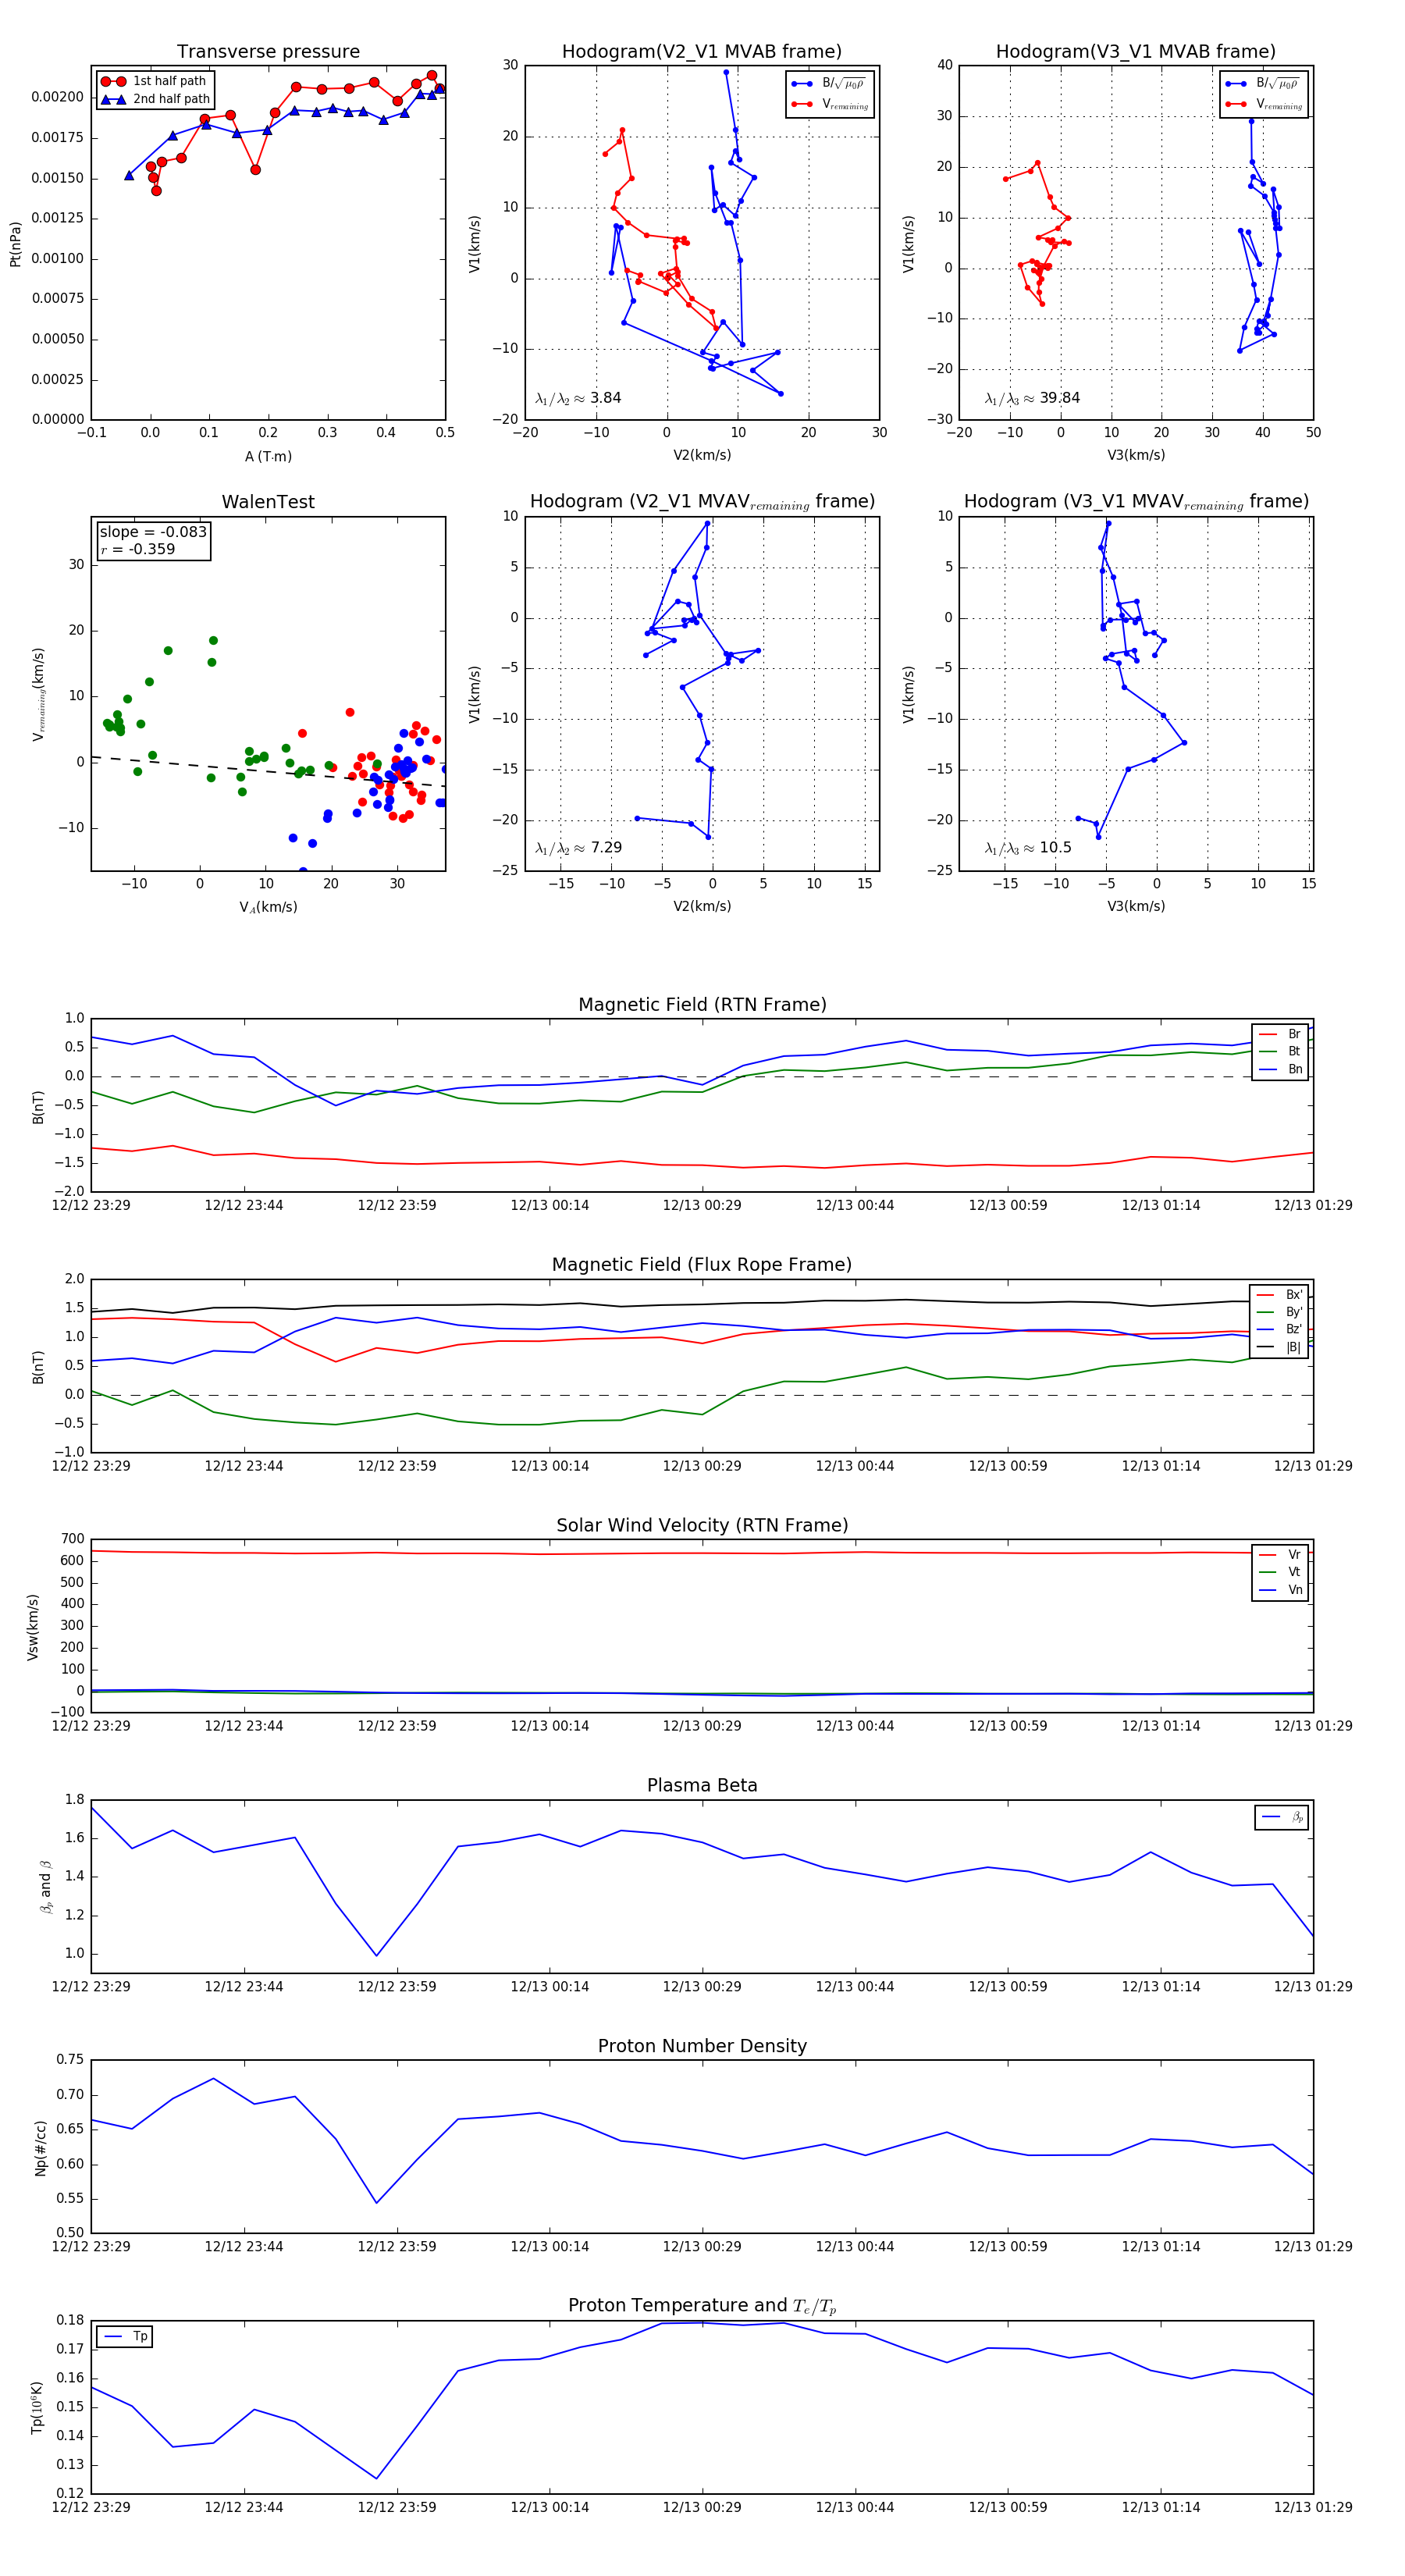Click the λ1/λ3 ≈ 39.84 annotation
This screenshot has width=1405, height=2576.
(x=1032, y=398)
